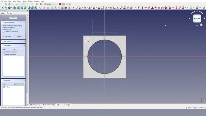The width and height of the screenshot is (206, 116).
Task: Click the Update button
Action: click(19, 36)
